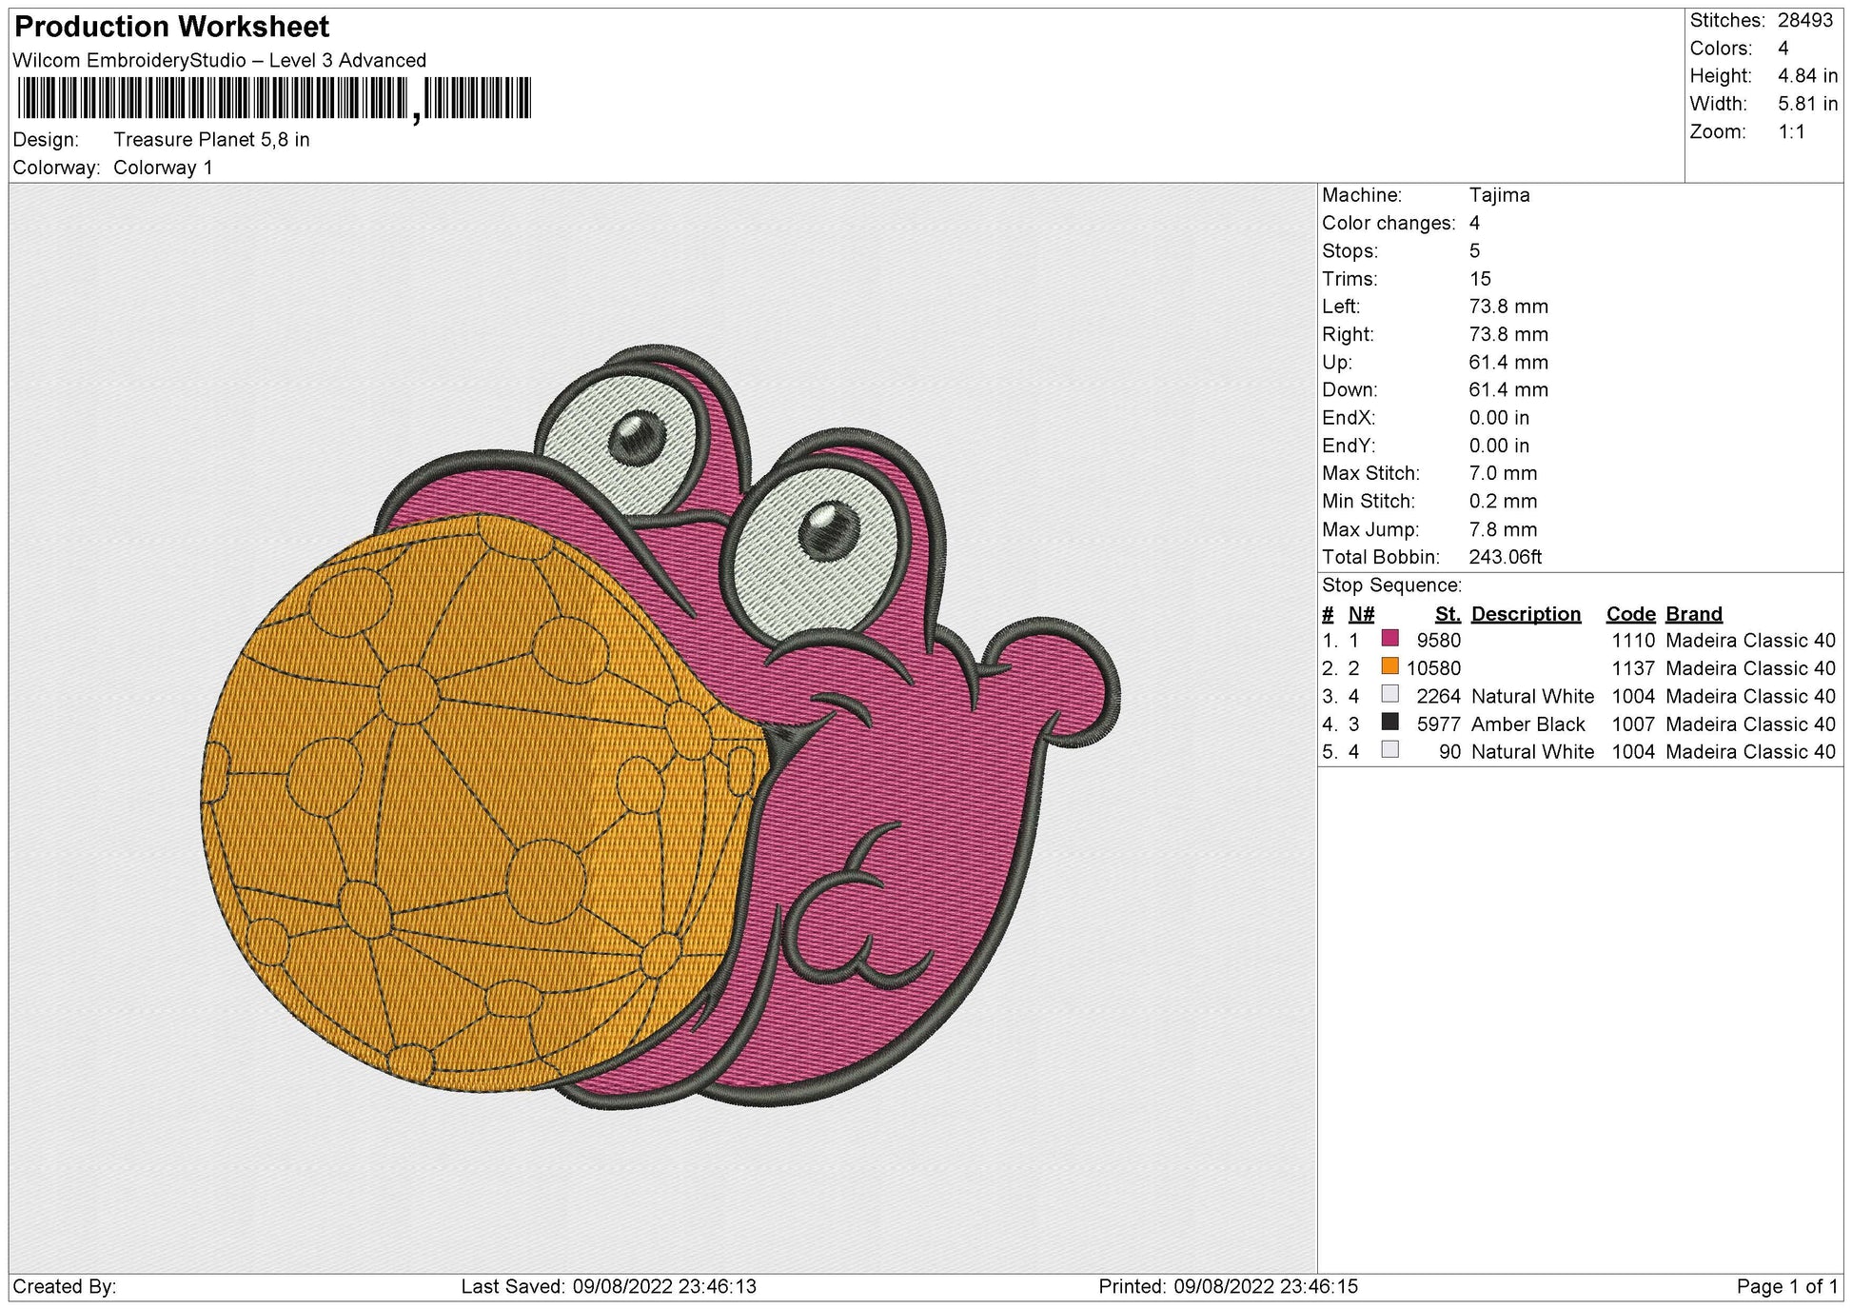This screenshot has width=1852, height=1309.
Task: Click stitch count '2264' in row 3
Action: (1438, 697)
